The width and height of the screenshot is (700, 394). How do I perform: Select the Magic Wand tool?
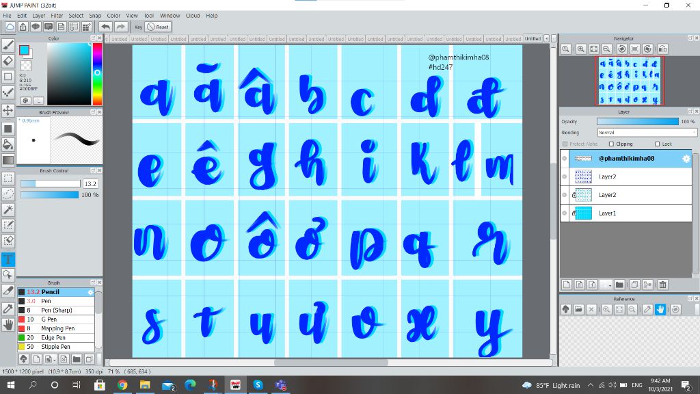(x=8, y=209)
